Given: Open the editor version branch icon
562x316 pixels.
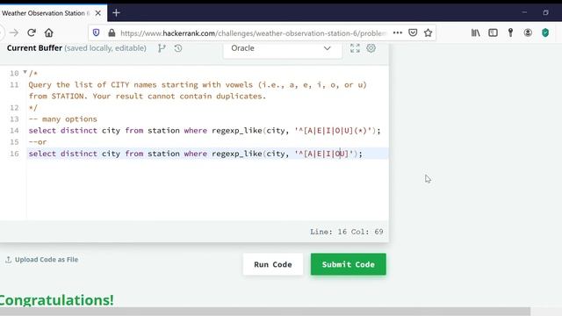Looking at the screenshot, I should click(162, 48).
